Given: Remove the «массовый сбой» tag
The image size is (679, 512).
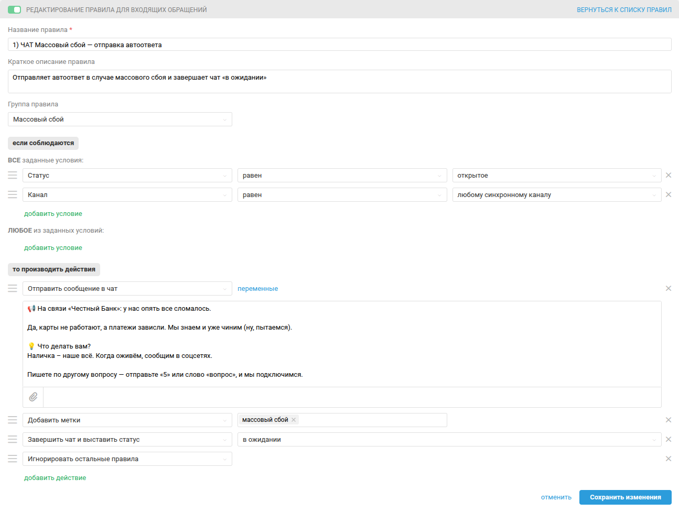Looking at the screenshot, I should coord(294,420).
